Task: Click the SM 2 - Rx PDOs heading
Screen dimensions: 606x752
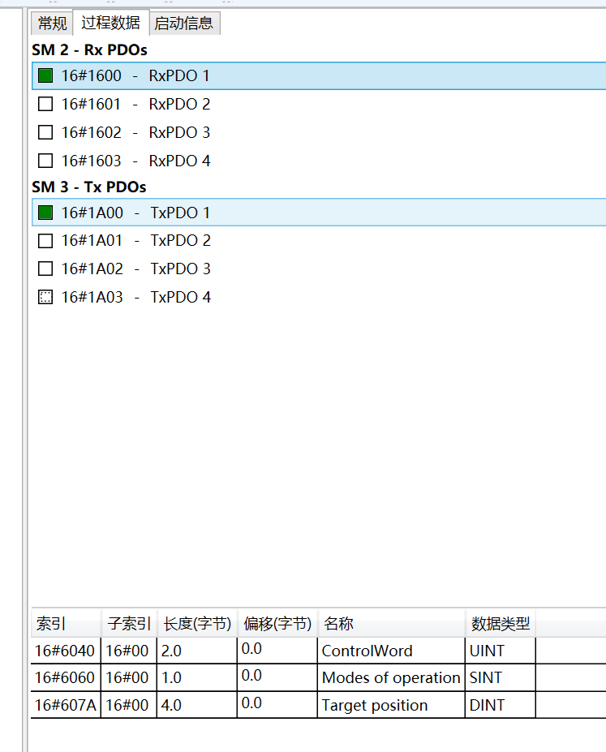Action: point(90,49)
